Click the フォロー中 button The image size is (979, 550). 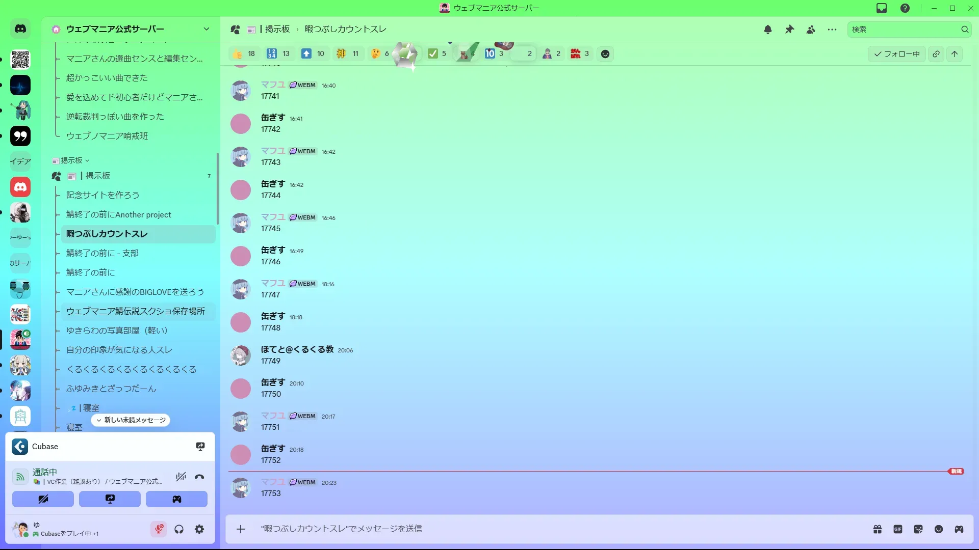(x=896, y=54)
